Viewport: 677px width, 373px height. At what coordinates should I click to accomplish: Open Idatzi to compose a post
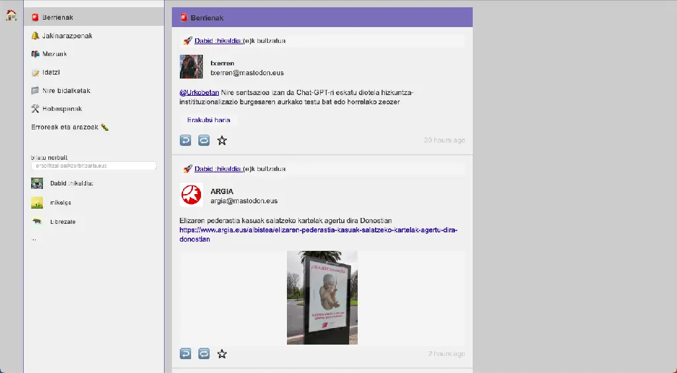tap(51, 73)
